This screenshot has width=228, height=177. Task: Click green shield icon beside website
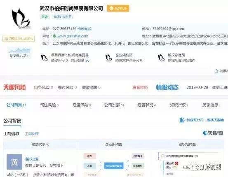(54, 36)
